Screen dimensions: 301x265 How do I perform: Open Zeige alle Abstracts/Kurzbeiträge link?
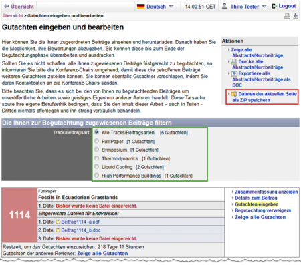coord(258,53)
